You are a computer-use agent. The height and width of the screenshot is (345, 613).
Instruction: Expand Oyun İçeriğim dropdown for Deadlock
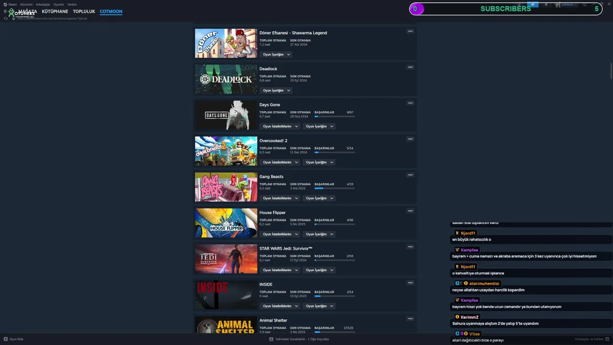click(x=276, y=91)
